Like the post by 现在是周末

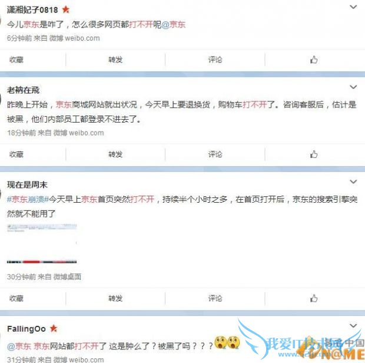point(314,298)
